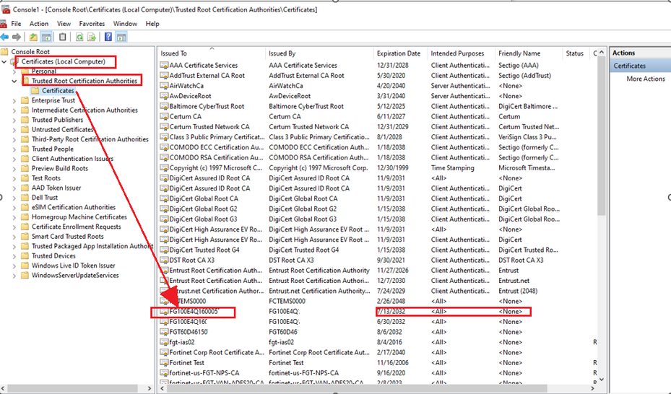The image size is (671, 394).
Task: Select the DST Root CA X3 certificate icon
Action: (x=164, y=261)
